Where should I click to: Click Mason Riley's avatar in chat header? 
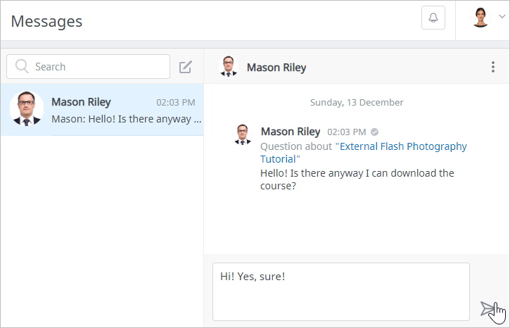pos(229,67)
